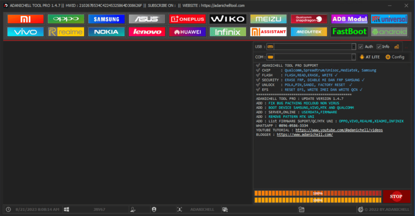Viewport: 415px width, 216px height.
Task: Stop the current operation with STOP
Action: click(x=396, y=197)
